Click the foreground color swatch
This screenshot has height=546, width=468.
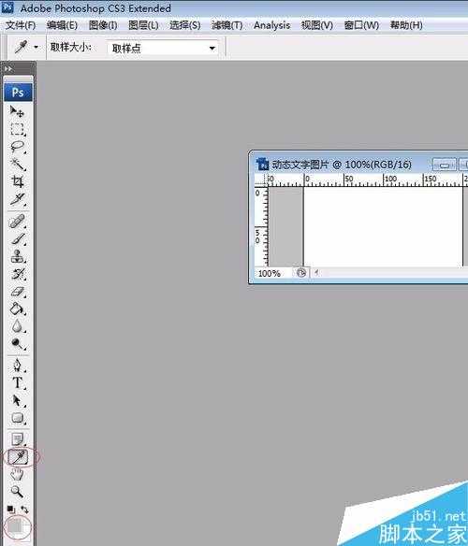tap(15, 525)
